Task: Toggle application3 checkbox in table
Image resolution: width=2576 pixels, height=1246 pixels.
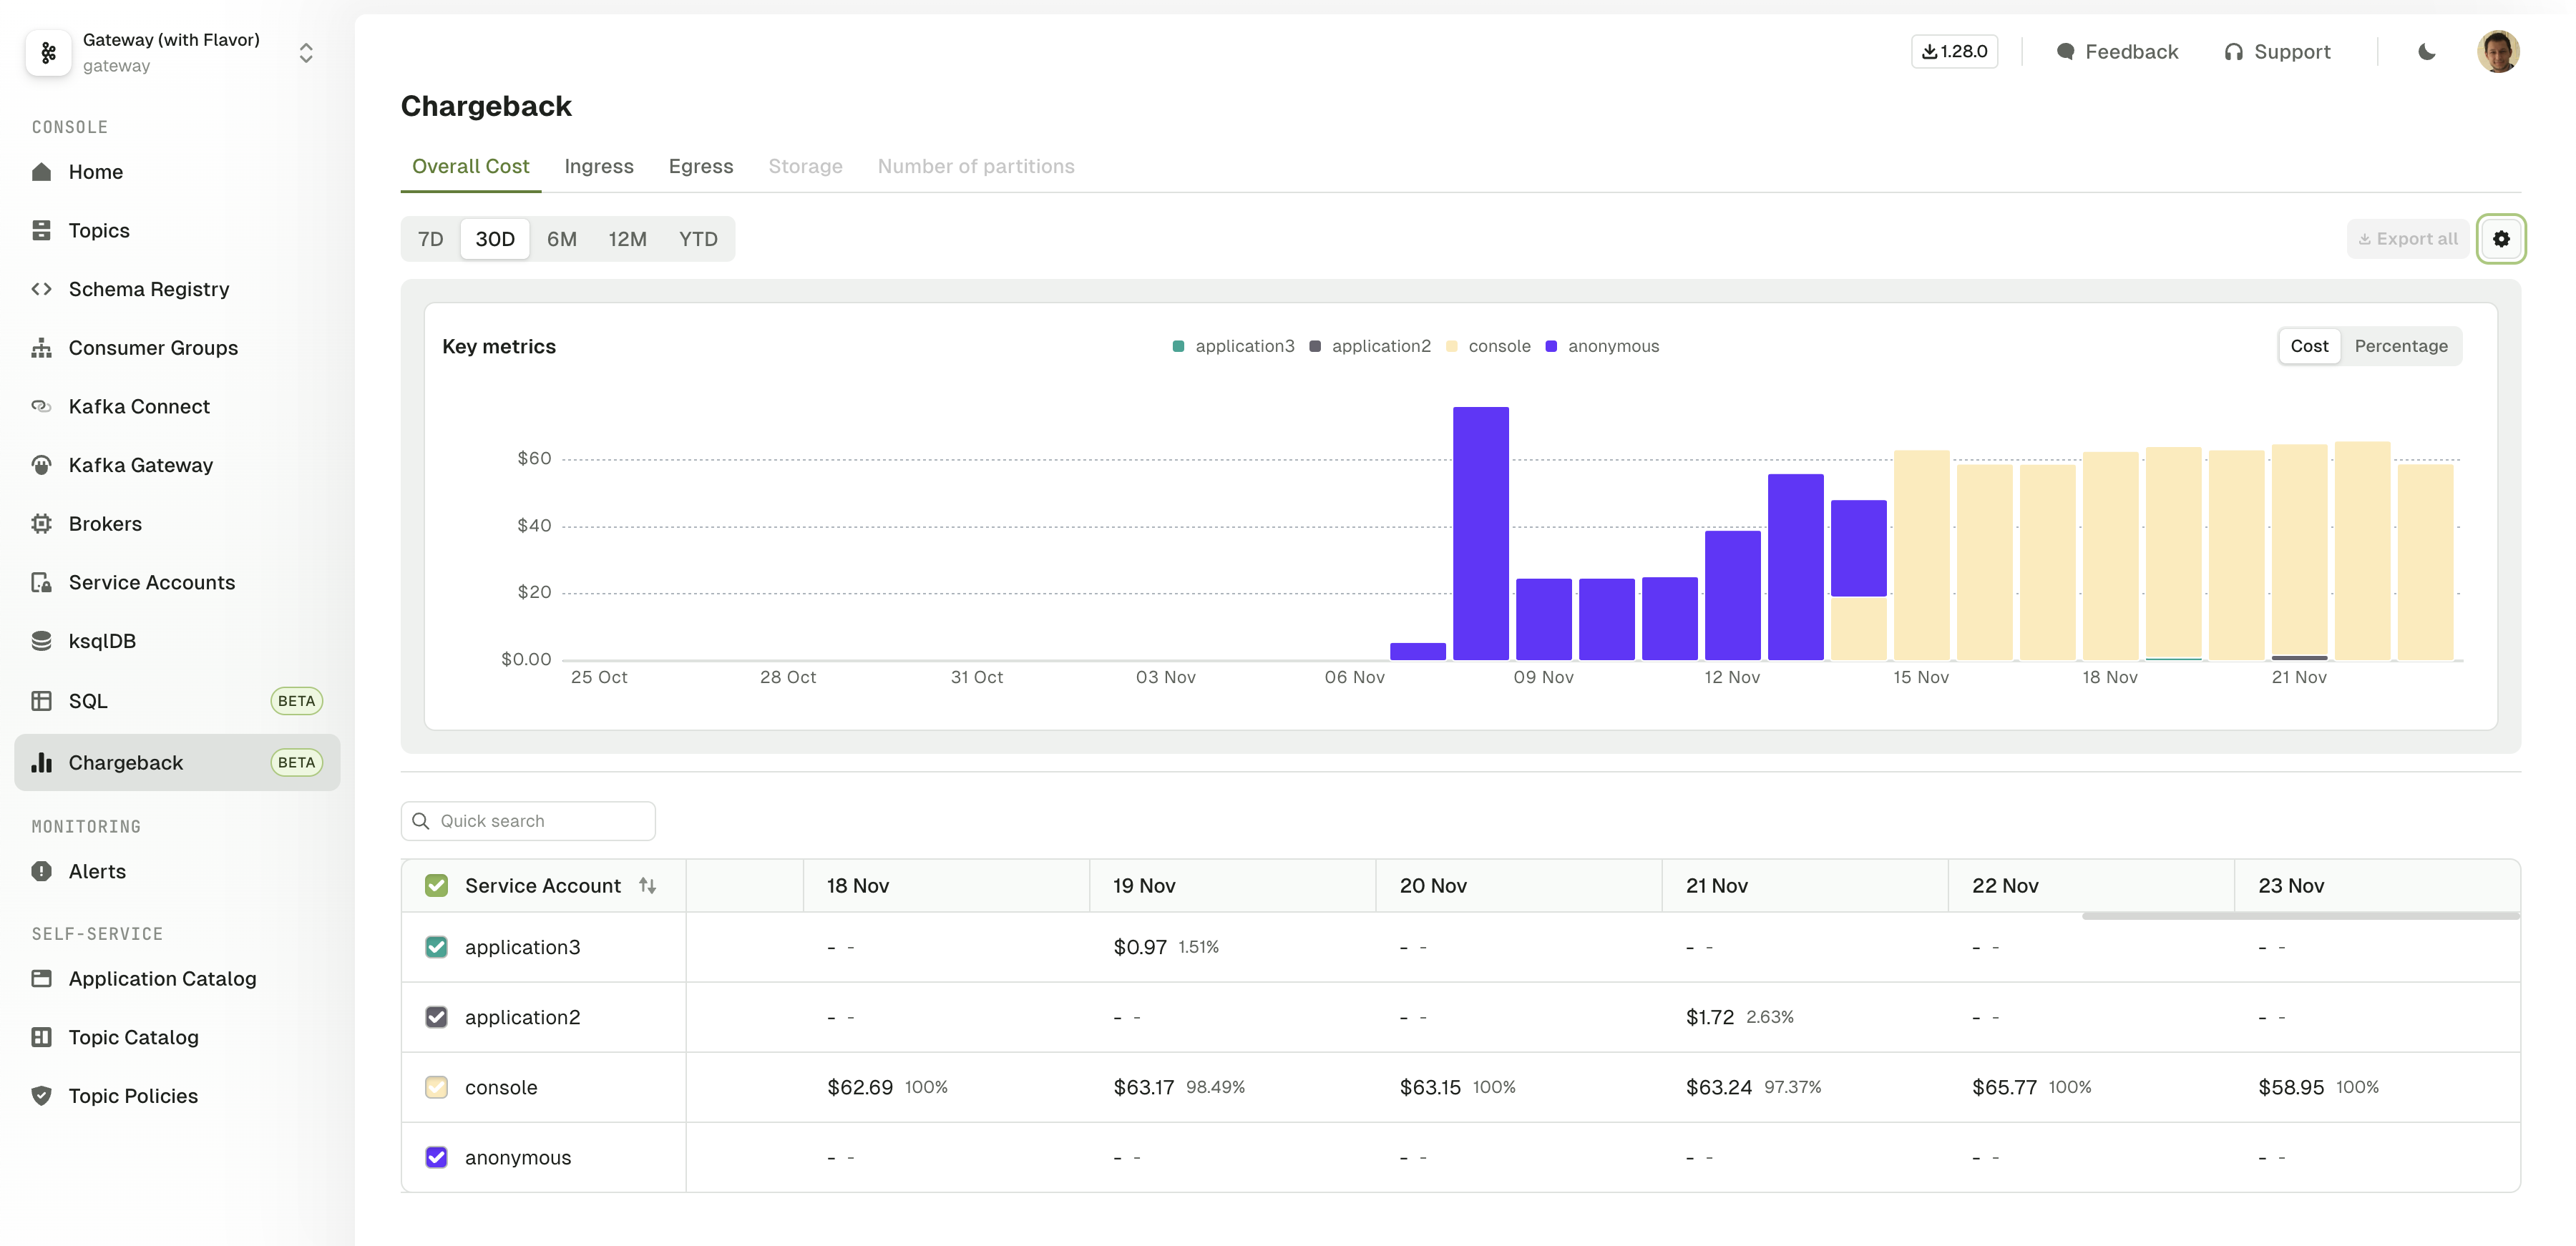Action: (434, 946)
